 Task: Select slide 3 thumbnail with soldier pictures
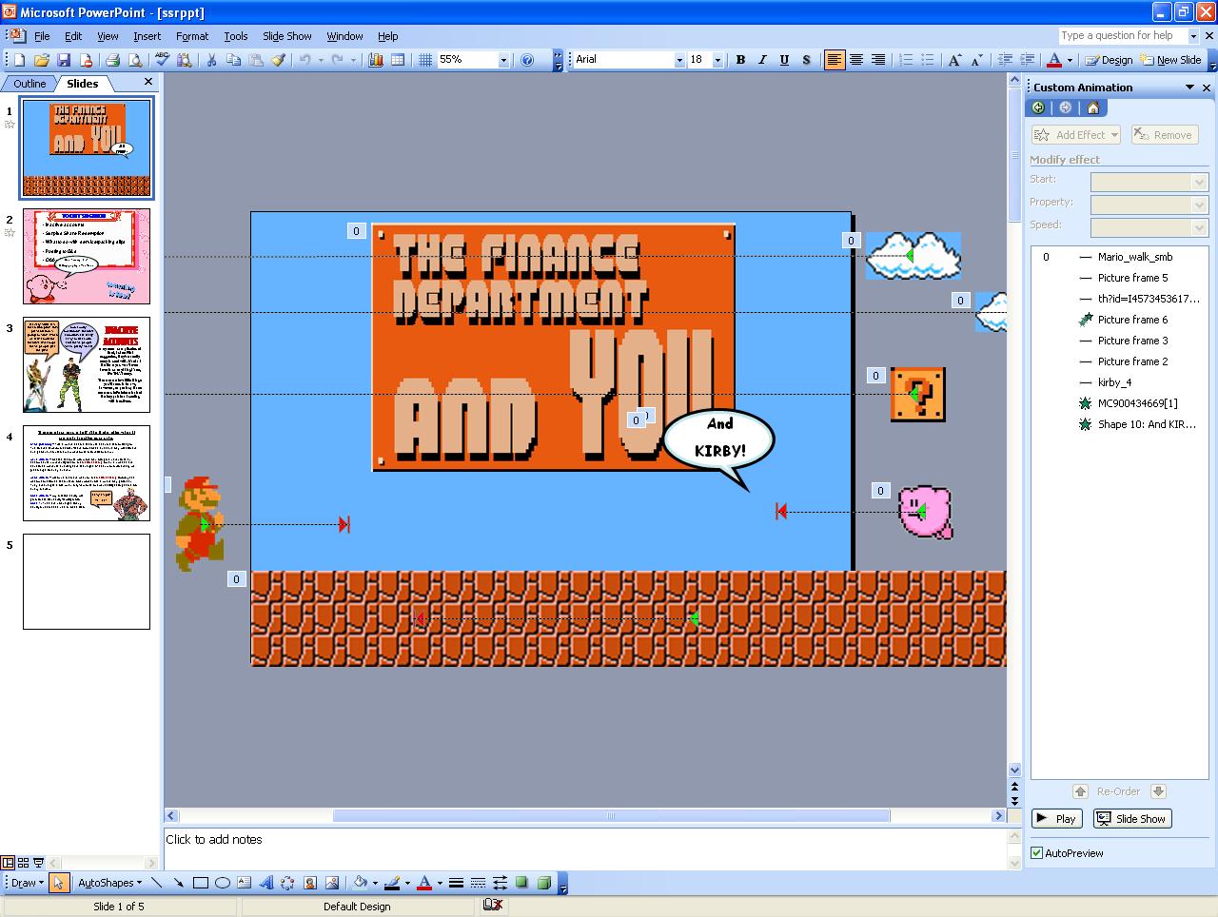click(x=87, y=364)
